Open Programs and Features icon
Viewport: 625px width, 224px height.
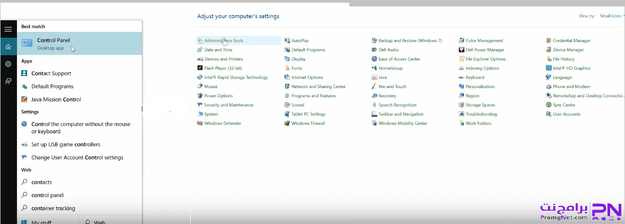pyautogui.click(x=288, y=96)
